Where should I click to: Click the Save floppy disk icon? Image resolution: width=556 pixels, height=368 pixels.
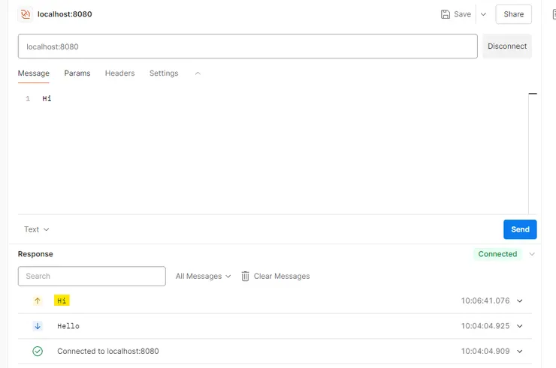(x=446, y=14)
